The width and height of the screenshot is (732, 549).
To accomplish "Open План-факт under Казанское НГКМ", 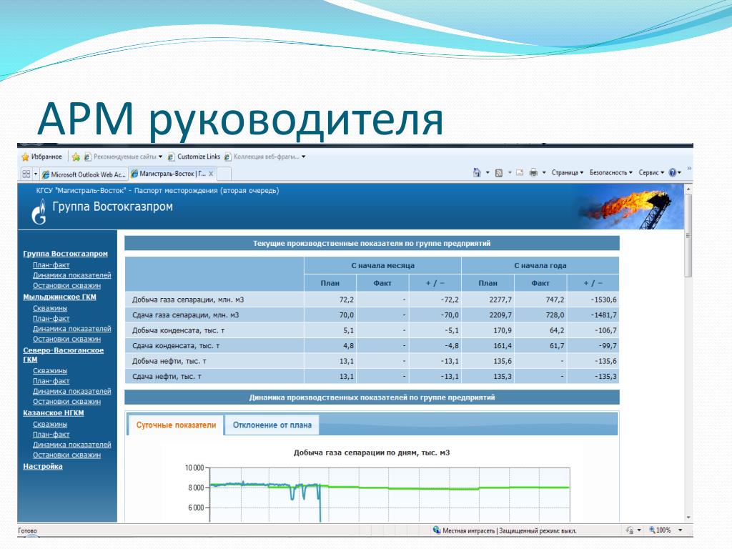I will coord(51,435).
